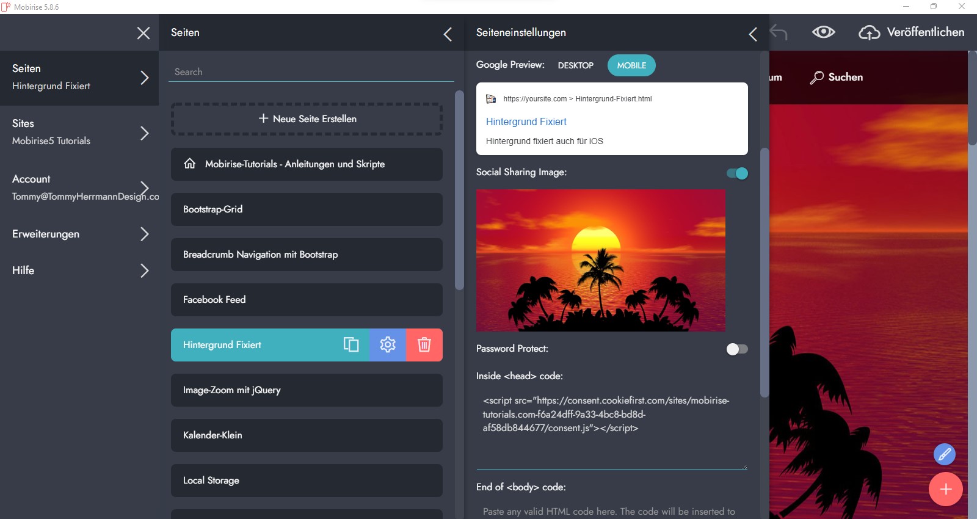The image size is (977, 519).
Task: Click the Search field in Seiten panel
Action: [x=311, y=71]
